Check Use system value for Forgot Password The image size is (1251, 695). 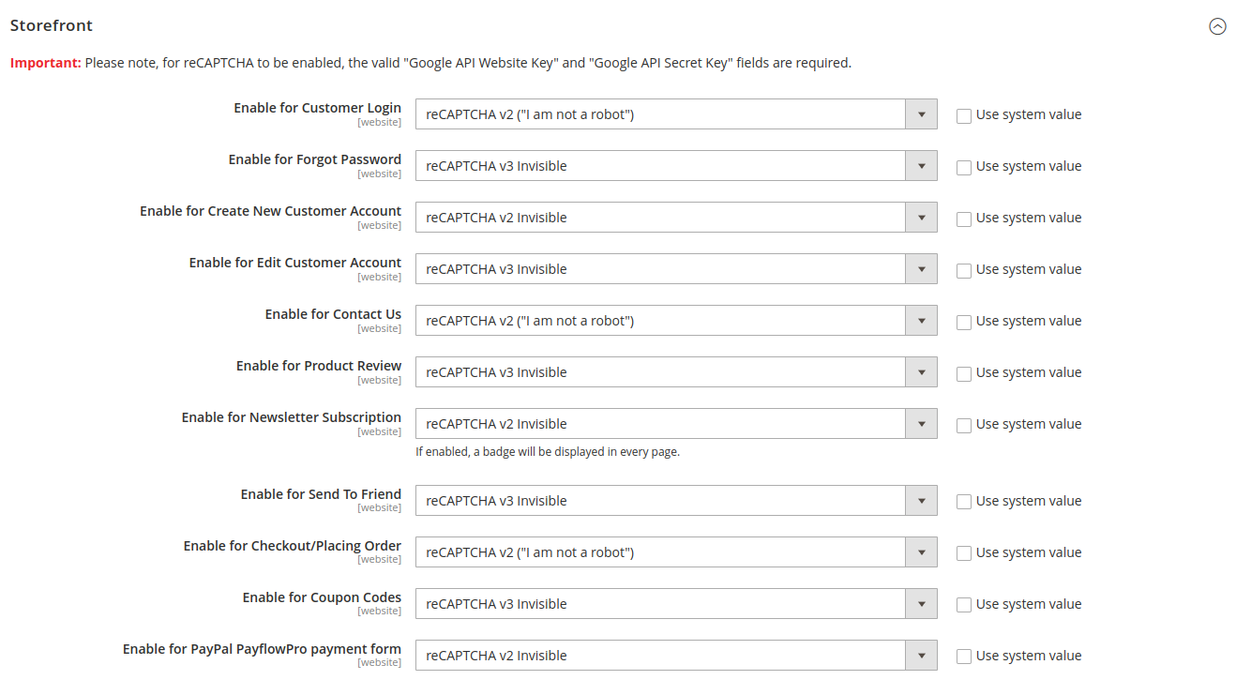point(964,167)
